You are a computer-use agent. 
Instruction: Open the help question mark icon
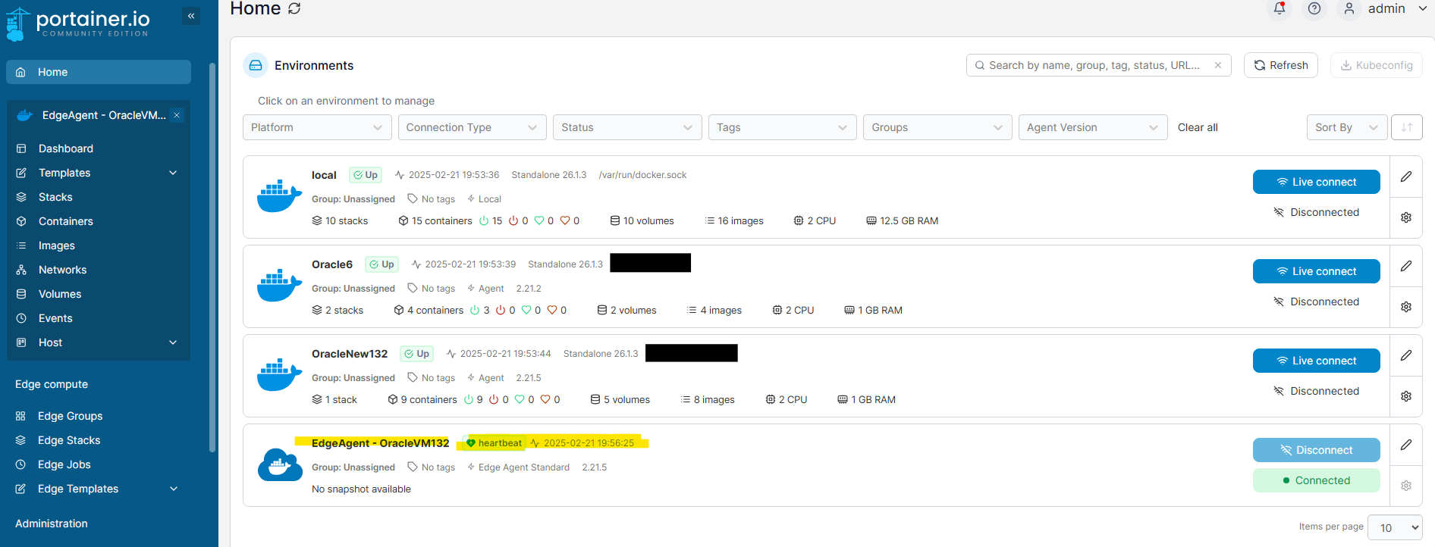click(x=1314, y=8)
